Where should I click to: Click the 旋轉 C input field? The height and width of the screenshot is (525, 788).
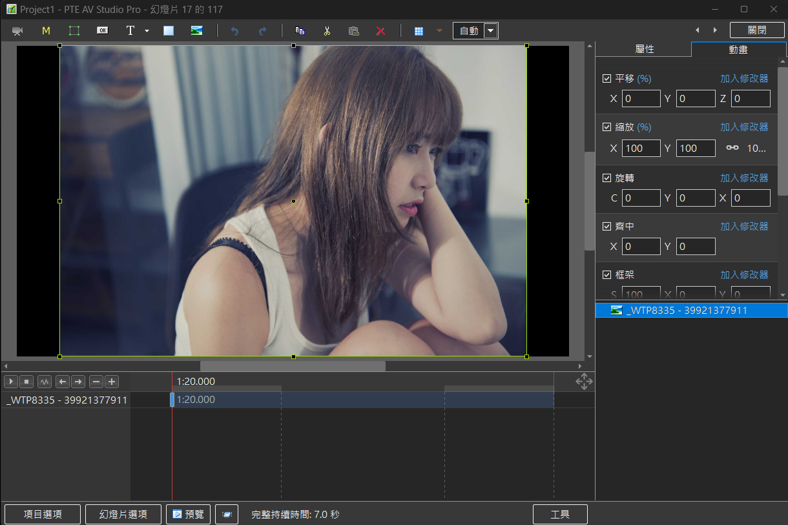(x=641, y=198)
